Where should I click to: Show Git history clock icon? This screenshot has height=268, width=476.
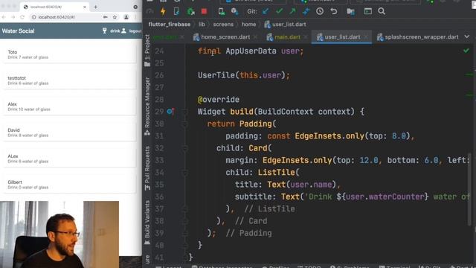pyautogui.click(x=320, y=11)
